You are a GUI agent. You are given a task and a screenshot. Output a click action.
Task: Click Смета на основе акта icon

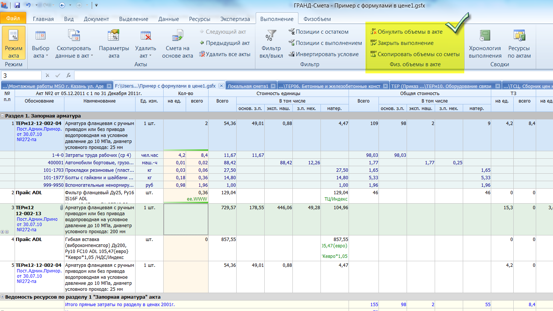point(177,36)
